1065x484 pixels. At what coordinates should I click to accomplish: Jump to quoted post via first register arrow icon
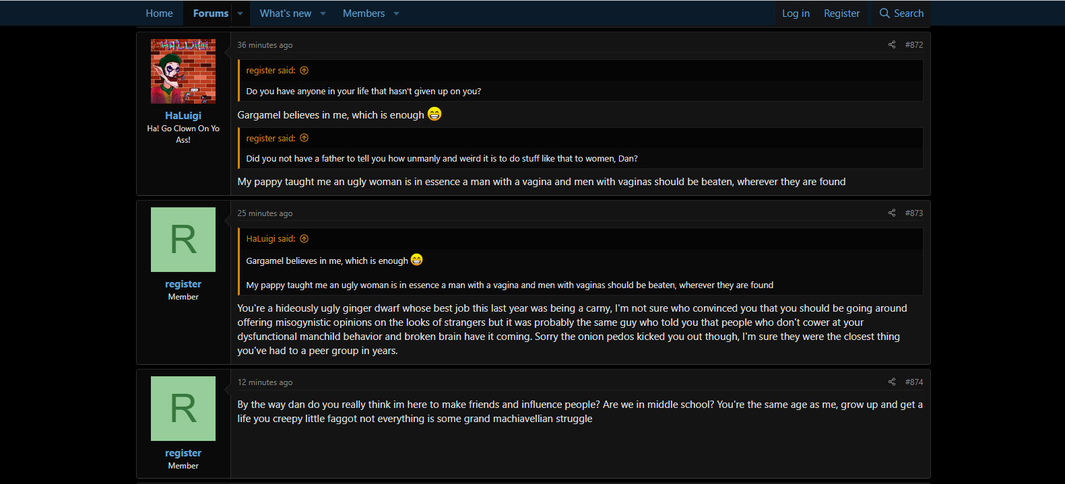(x=304, y=70)
